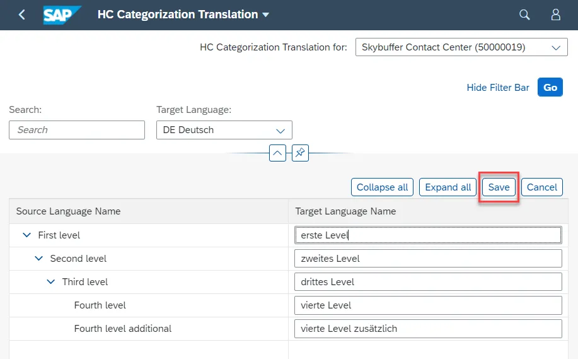Image resolution: width=578 pixels, height=359 pixels.
Task: Click the Expand all button
Action: [x=448, y=187]
